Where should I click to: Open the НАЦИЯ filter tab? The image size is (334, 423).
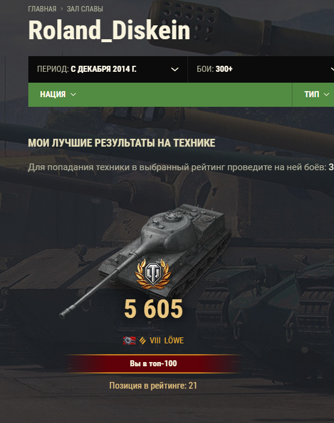[58, 94]
